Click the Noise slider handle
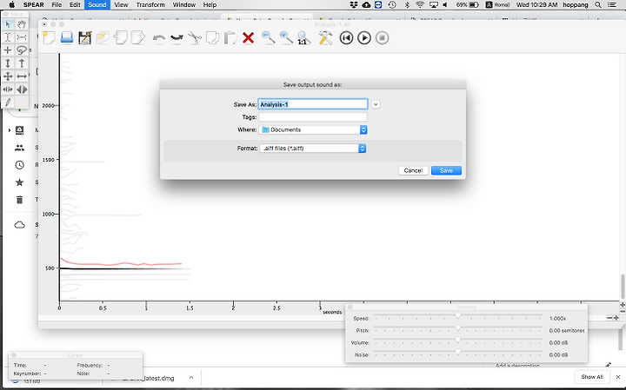The image size is (626, 390). click(458, 352)
